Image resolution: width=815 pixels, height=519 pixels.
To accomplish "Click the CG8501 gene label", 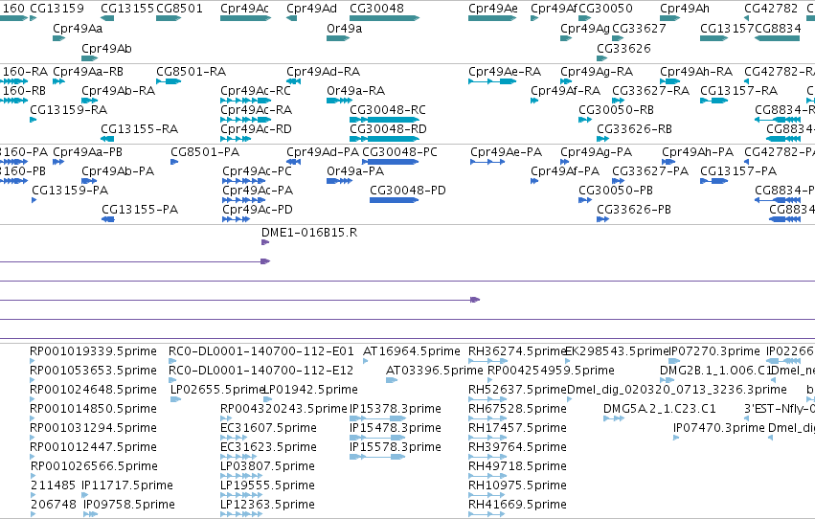I will pyautogui.click(x=179, y=9).
